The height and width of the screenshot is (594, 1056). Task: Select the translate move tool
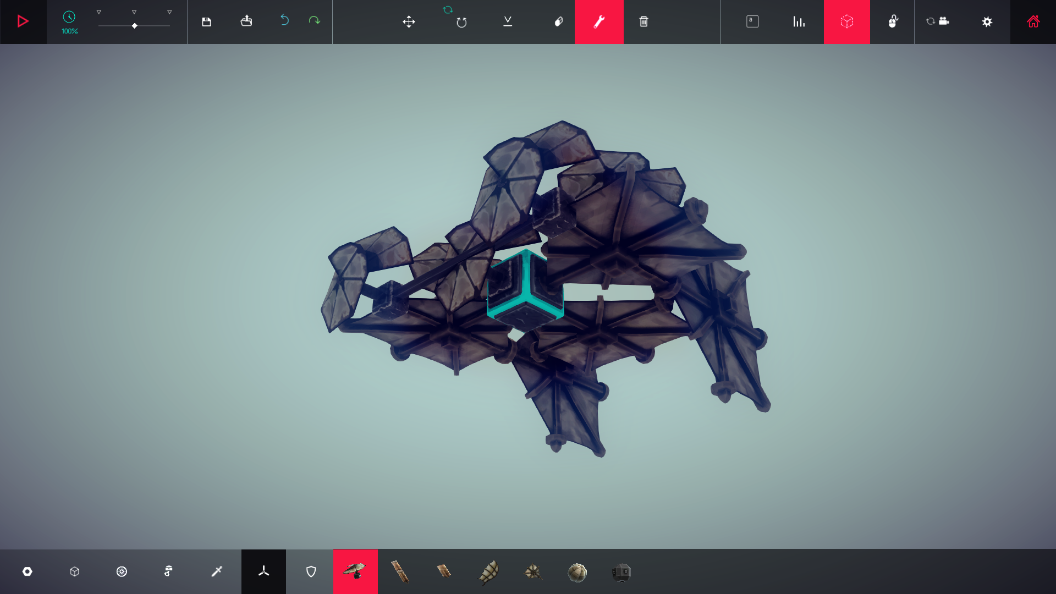coord(409,22)
